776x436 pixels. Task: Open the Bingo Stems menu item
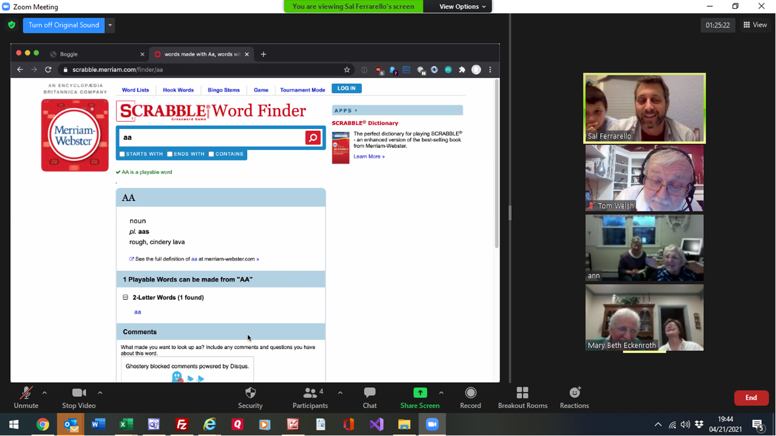224,90
